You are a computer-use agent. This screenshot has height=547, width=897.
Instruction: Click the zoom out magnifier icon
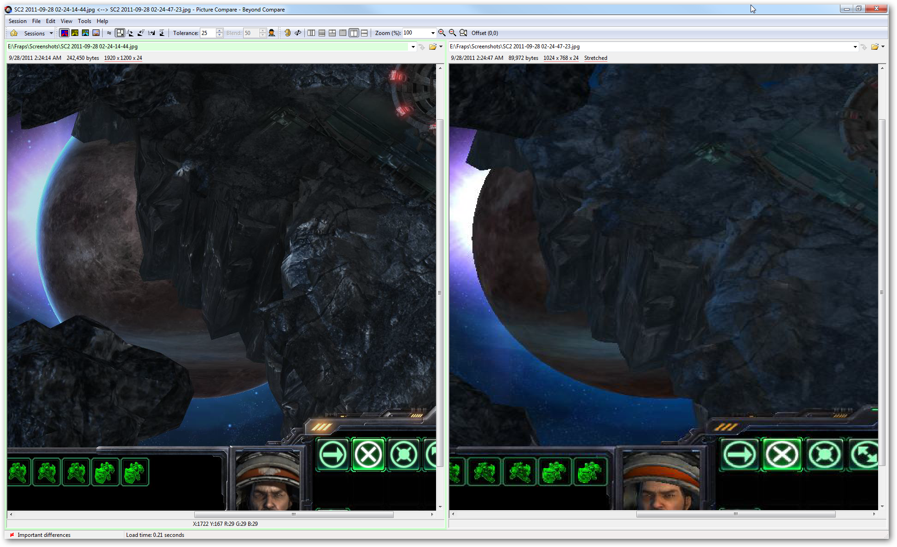point(453,33)
